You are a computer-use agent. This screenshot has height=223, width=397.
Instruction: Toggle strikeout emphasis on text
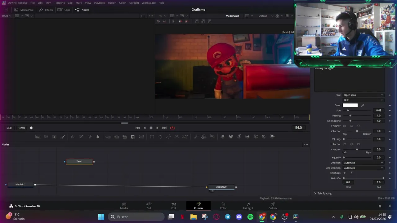pos(345,173)
